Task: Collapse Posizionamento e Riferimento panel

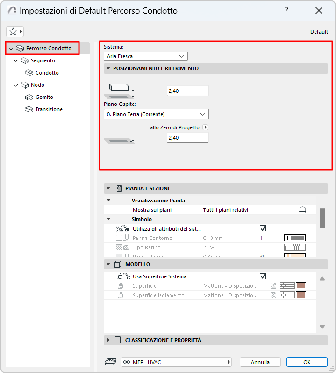Action: [108, 68]
